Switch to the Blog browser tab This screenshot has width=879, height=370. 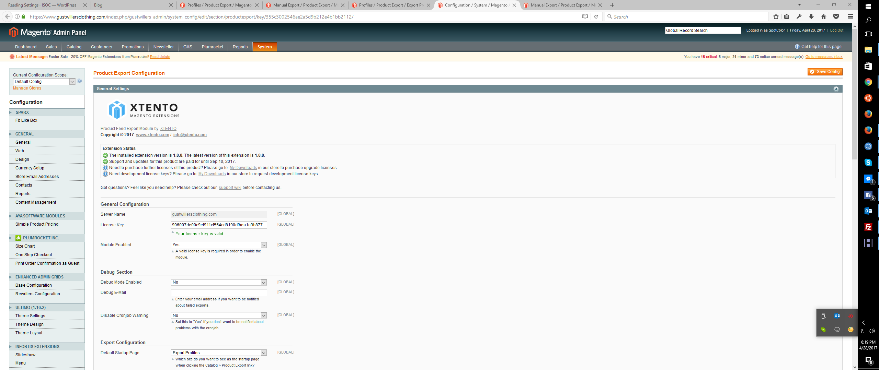point(133,5)
